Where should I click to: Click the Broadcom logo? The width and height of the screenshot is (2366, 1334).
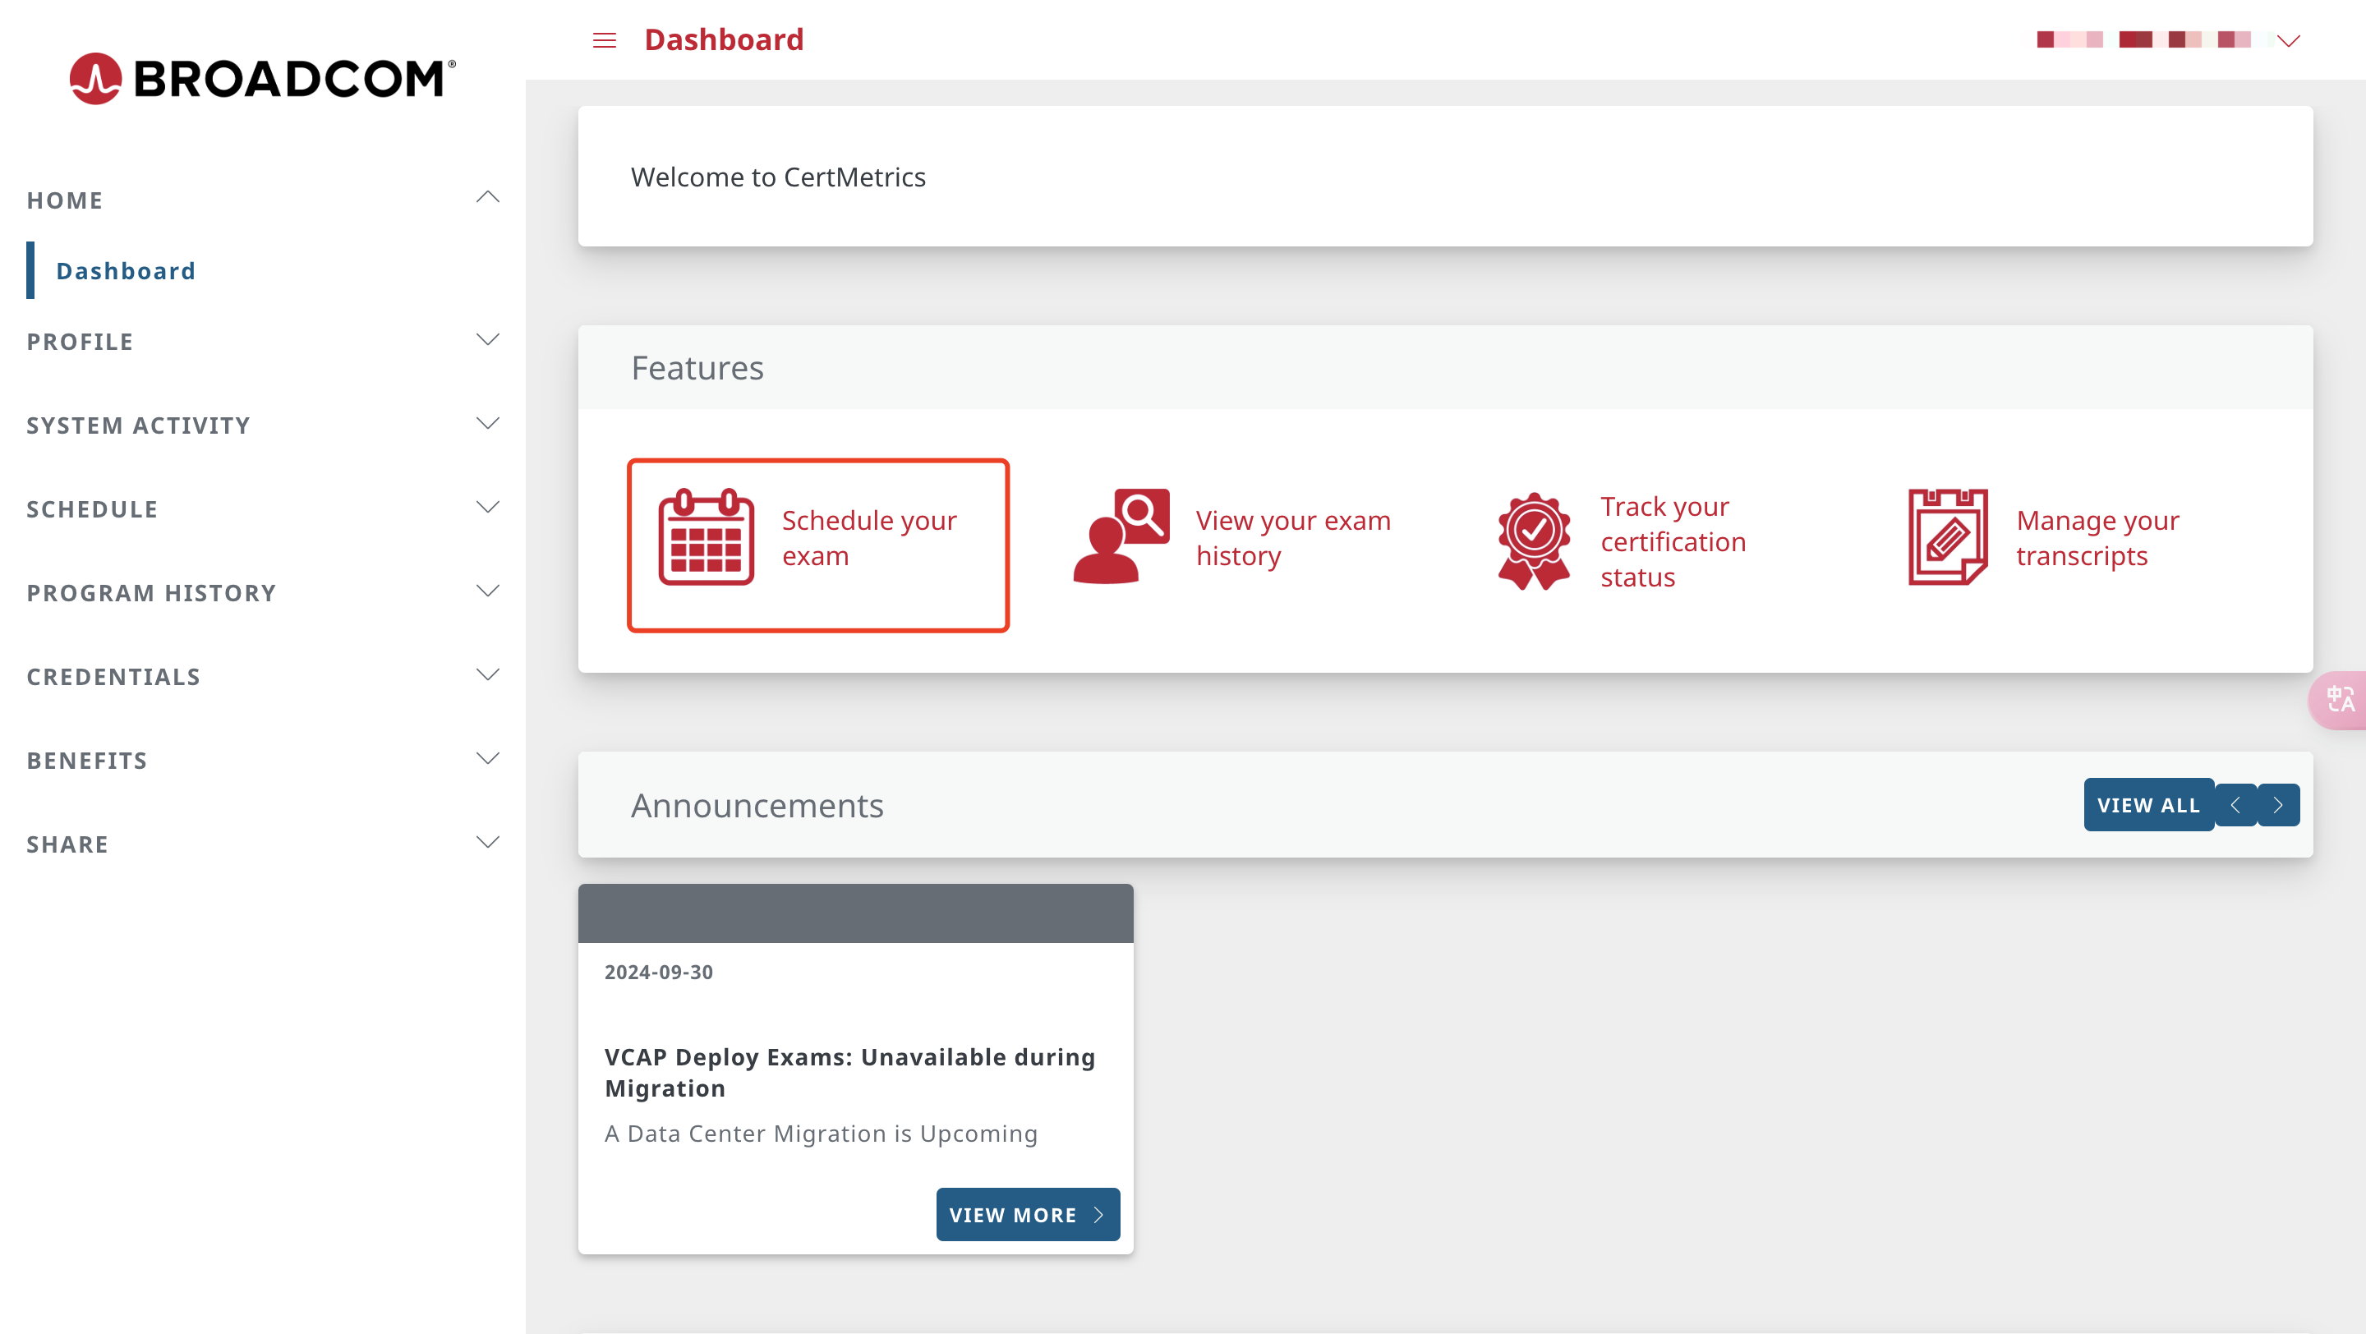263,79
